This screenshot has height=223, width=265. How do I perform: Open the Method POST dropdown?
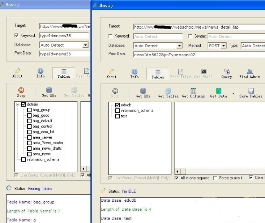pos(223,46)
